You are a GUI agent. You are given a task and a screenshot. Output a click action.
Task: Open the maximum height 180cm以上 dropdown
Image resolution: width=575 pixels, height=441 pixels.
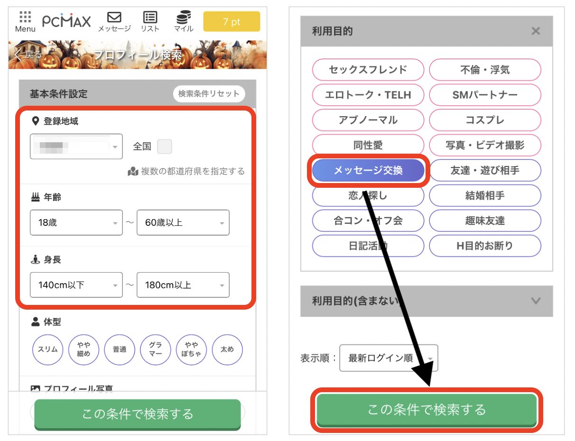tap(183, 285)
